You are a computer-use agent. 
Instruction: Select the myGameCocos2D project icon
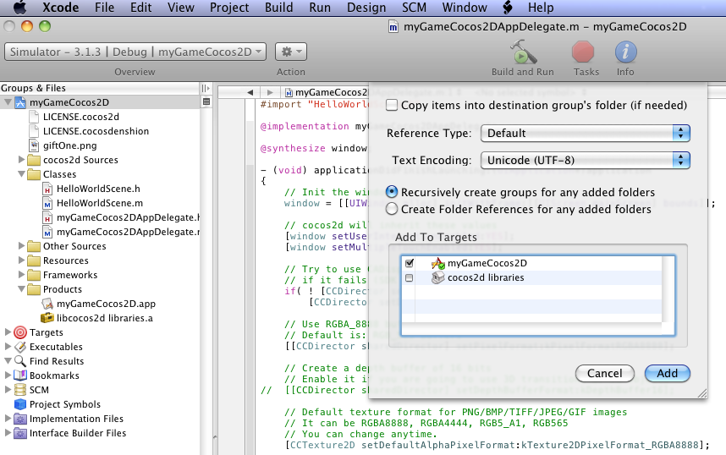point(20,102)
